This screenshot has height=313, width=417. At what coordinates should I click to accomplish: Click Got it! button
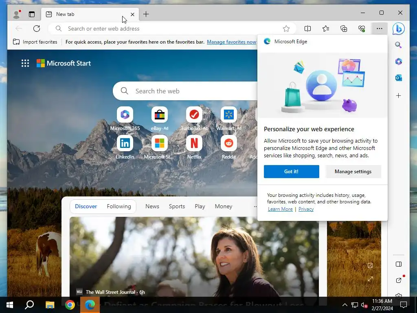pyautogui.click(x=292, y=172)
